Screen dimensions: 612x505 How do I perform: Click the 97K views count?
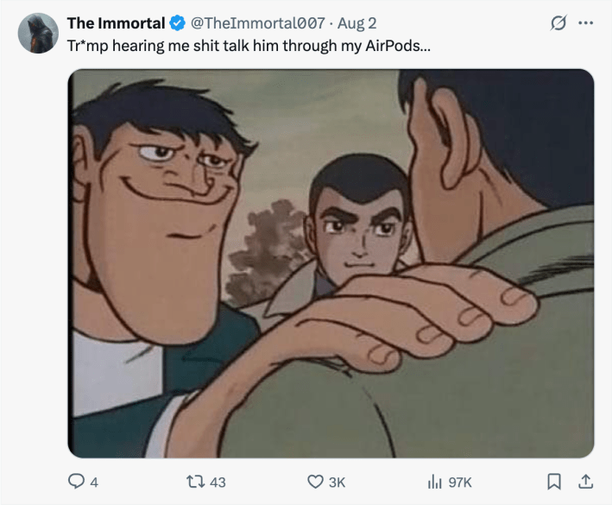click(x=460, y=483)
